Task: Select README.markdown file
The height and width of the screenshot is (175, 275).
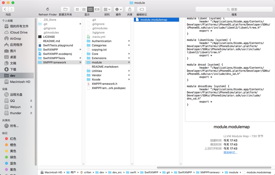Action: tap(108, 67)
